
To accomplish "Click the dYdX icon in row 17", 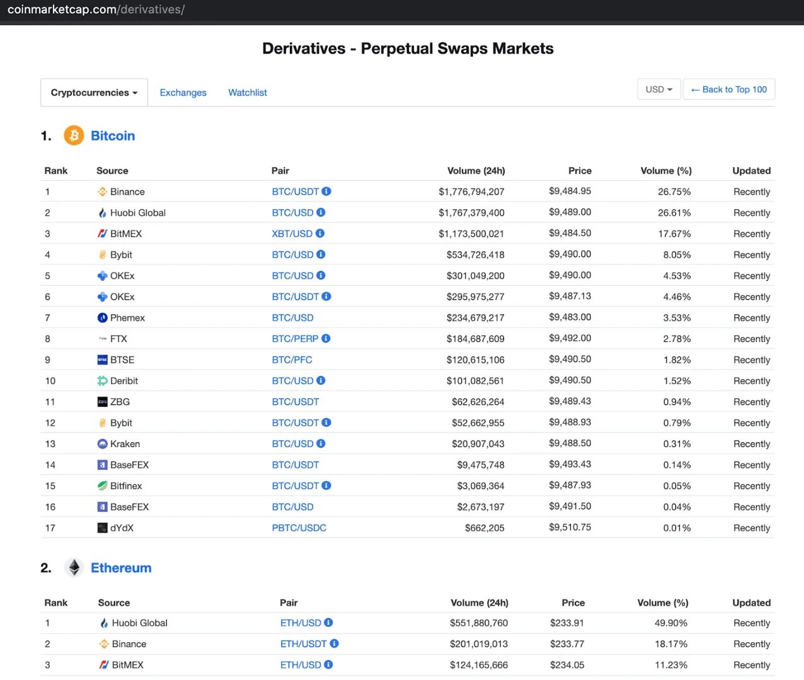I will pos(103,528).
